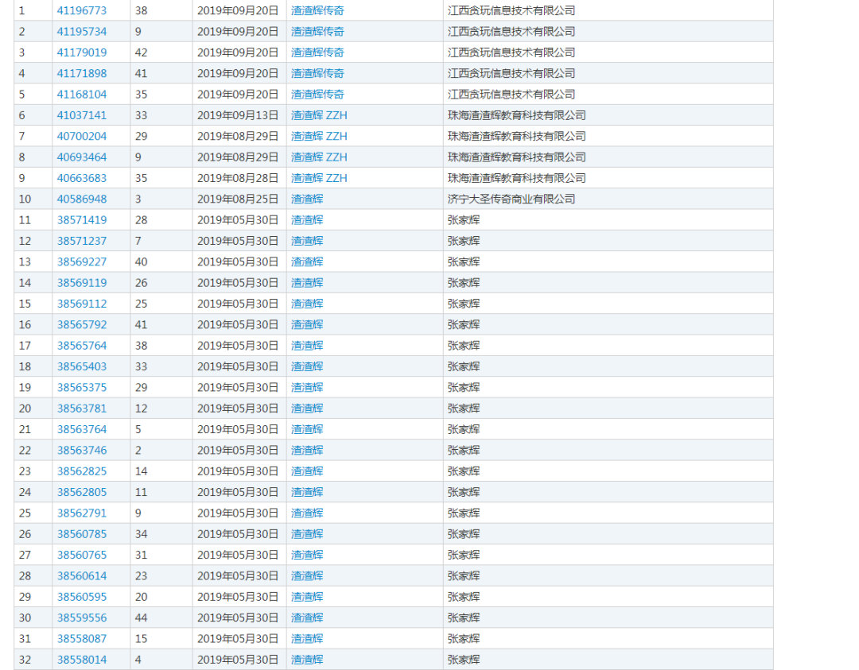Select applicant 江西贪玩信息技术有限公司 in row 4
Screen dimensions: 859x670
point(511,73)
